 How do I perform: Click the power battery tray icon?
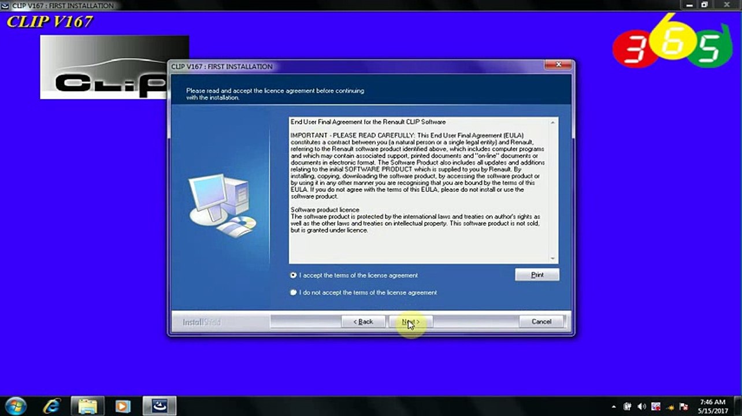click(628, 407)
